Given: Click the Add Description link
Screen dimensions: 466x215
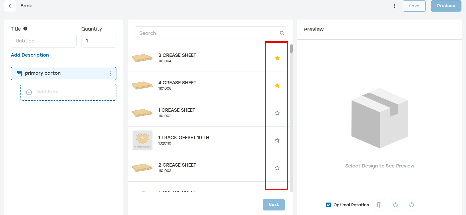Looking at the screenshot, I should (x=30, y=55).
